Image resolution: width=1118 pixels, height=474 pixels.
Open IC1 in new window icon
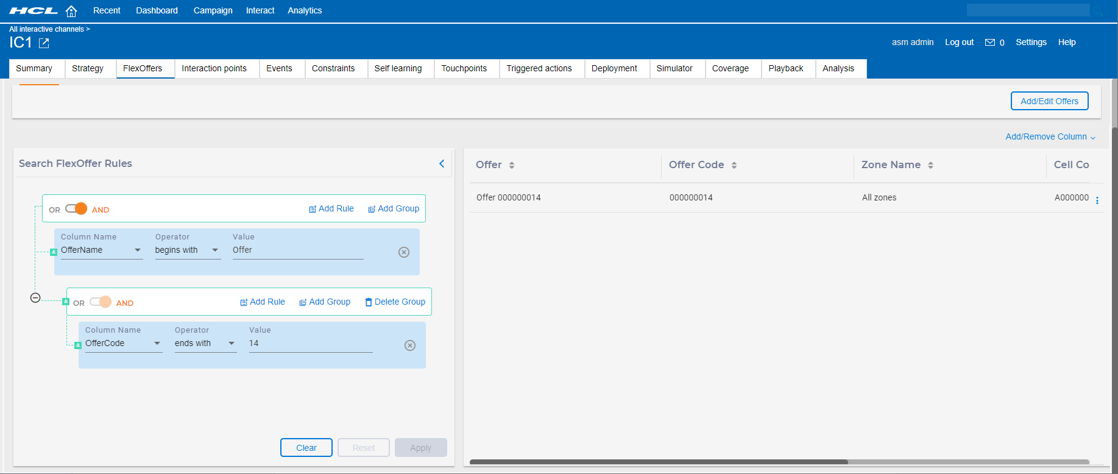[44, 43]
